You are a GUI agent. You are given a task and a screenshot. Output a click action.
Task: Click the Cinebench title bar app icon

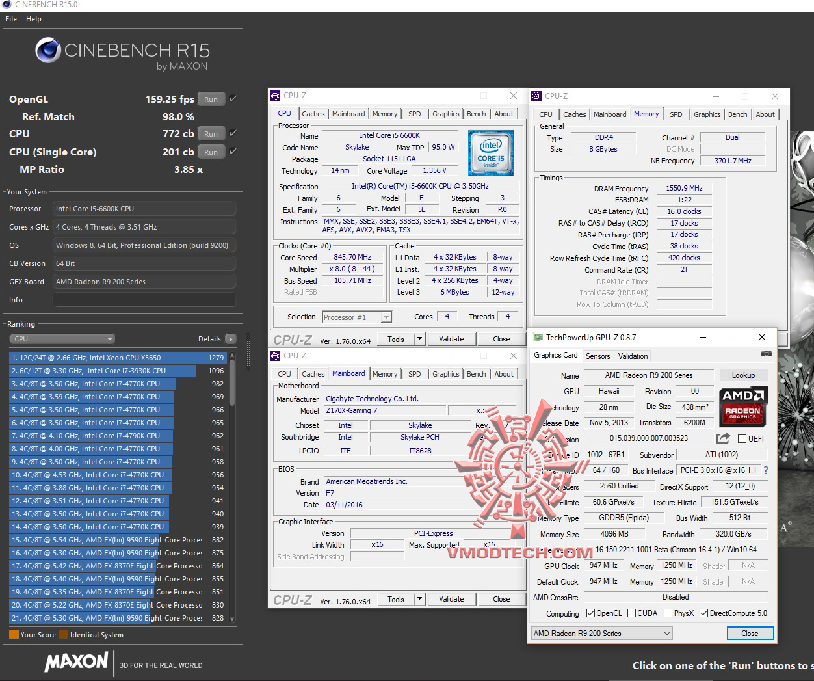[x=7, y=5]
